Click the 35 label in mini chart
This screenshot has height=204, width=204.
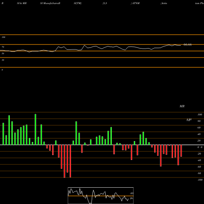pos(131,193)
